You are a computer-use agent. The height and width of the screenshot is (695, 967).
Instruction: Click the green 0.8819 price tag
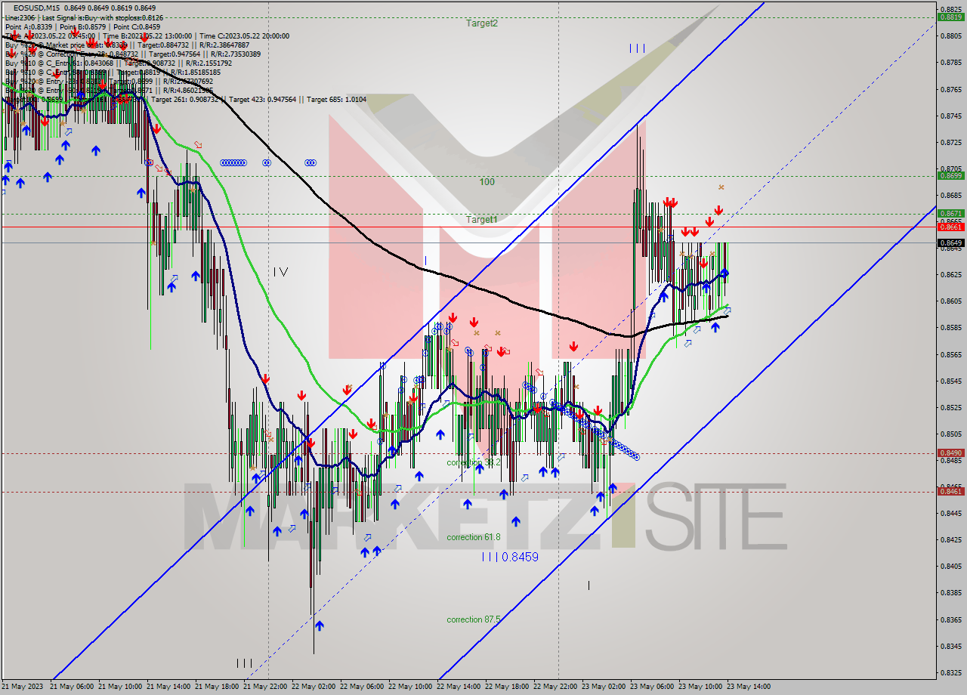pos(950,17)
